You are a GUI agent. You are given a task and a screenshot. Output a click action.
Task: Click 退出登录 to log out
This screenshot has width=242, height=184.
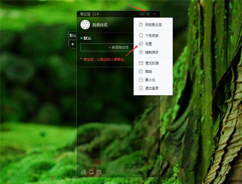tap(153, 88)
